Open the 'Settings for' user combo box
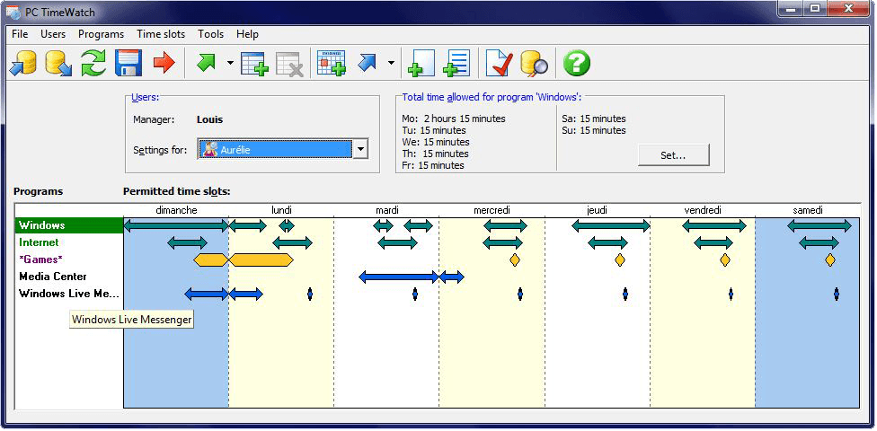Image resolution: width=877 pixels, height=431 pixels. [x=359, y=150]
